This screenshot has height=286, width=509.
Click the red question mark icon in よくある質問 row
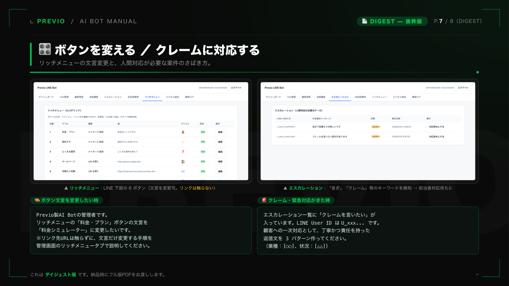183,152
